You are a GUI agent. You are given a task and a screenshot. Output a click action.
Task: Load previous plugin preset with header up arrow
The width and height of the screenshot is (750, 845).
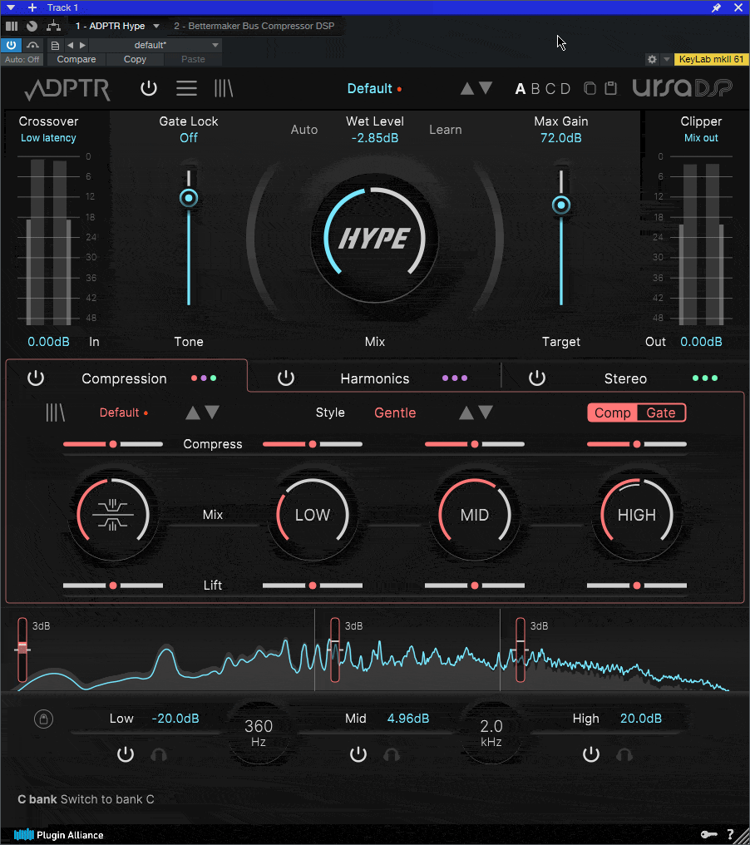(x=467, y=88)
